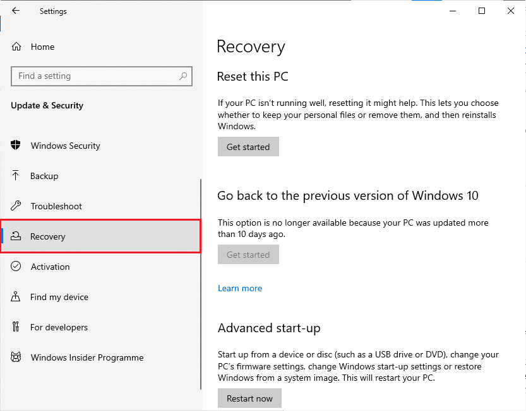
Task: Click the Windows Security shield icon
Action: (15, 145)
